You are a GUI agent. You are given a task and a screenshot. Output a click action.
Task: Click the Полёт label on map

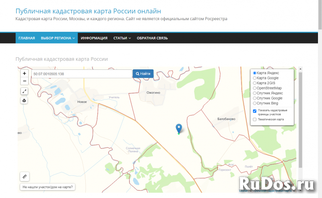click(249, 167)
